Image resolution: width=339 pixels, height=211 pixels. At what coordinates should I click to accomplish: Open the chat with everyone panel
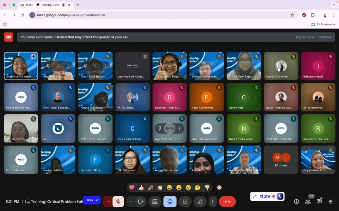coord(319,202)
